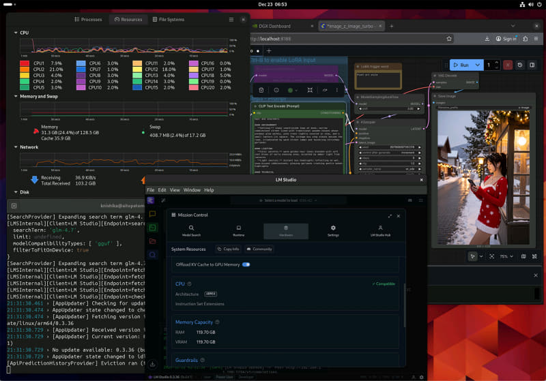546x381 pixels.
Task: Click the CPU6 blue color swatch
Action: (81, 63)
